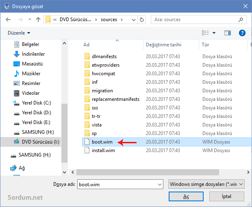Click the Up one level arrow
Screen dimensions: 252x207
coord(38,20)
